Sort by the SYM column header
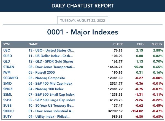The height and width of the screenshot is (121, 165). coord(6,44)
